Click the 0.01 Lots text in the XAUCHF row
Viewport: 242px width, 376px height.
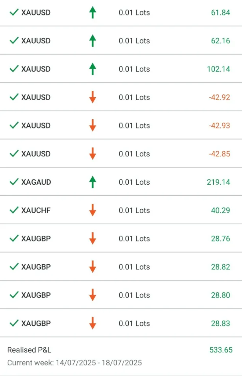pos(134,210)
